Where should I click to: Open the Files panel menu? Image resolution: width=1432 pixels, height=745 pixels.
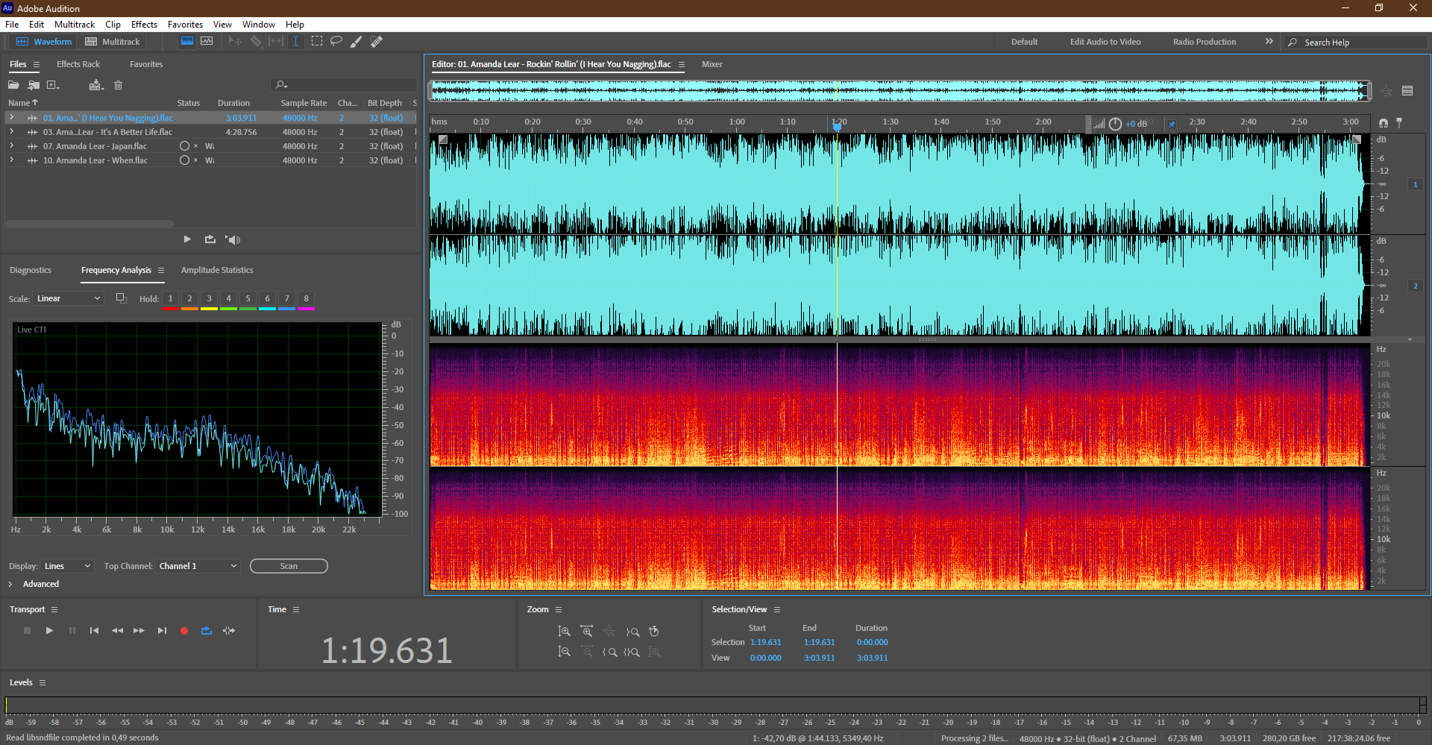click(36, 65)
